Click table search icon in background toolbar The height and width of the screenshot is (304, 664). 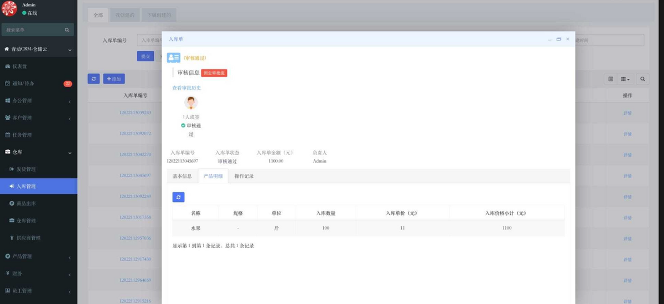tap(642, 79)
